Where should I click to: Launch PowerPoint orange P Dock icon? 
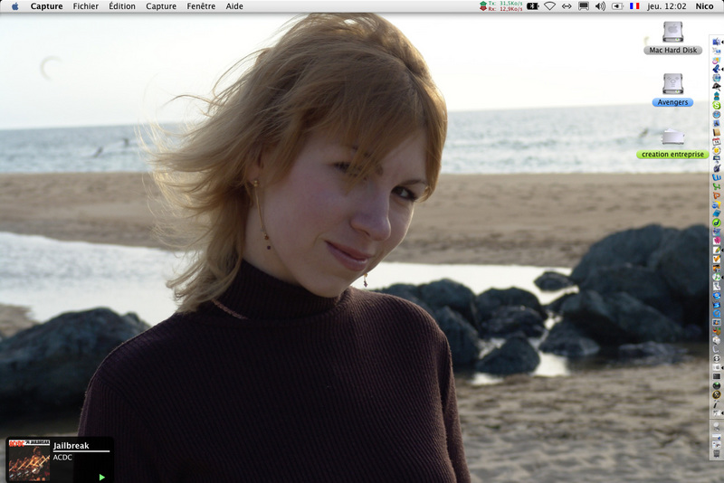click(x=717, y=195)
